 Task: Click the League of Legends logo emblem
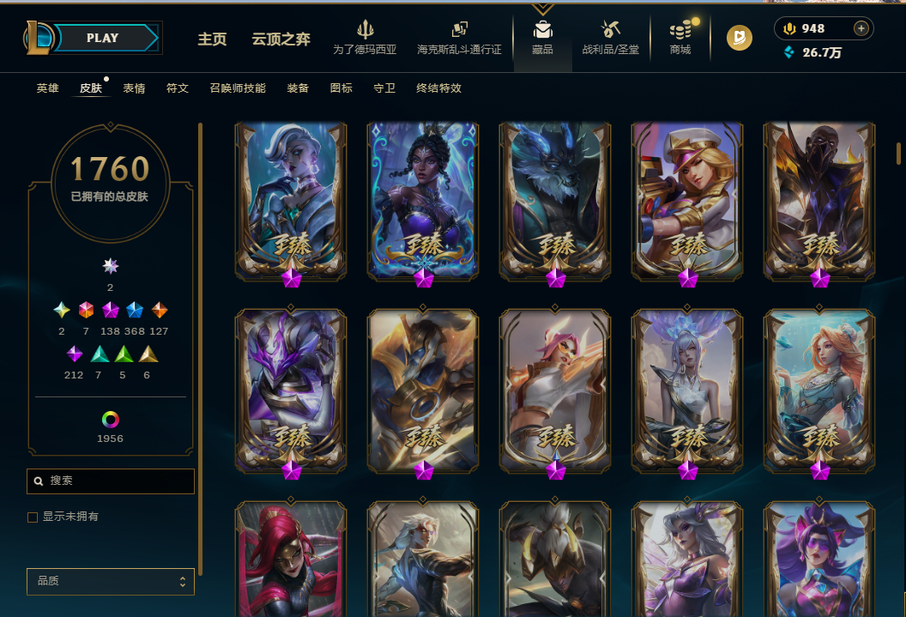point(38,38)
